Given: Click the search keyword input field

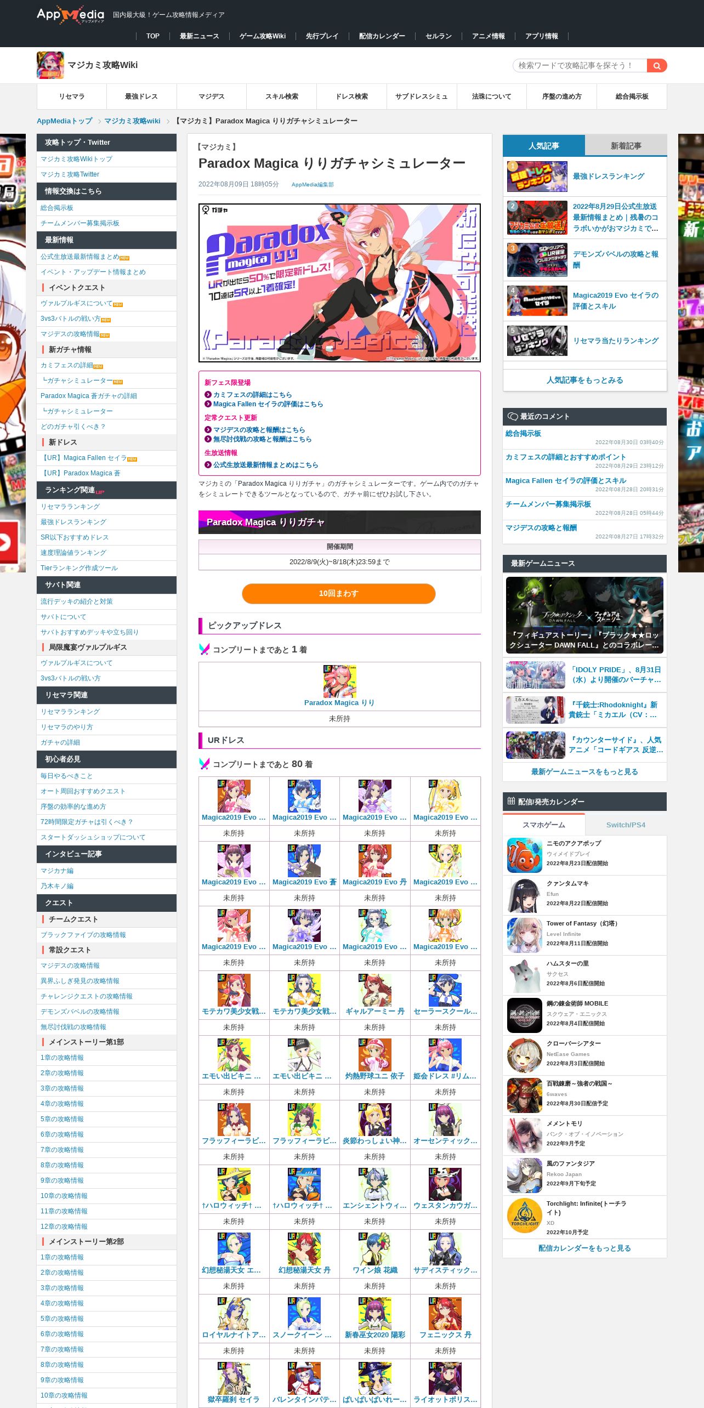Looking at the screenshot, I should [x=580, y=65].
